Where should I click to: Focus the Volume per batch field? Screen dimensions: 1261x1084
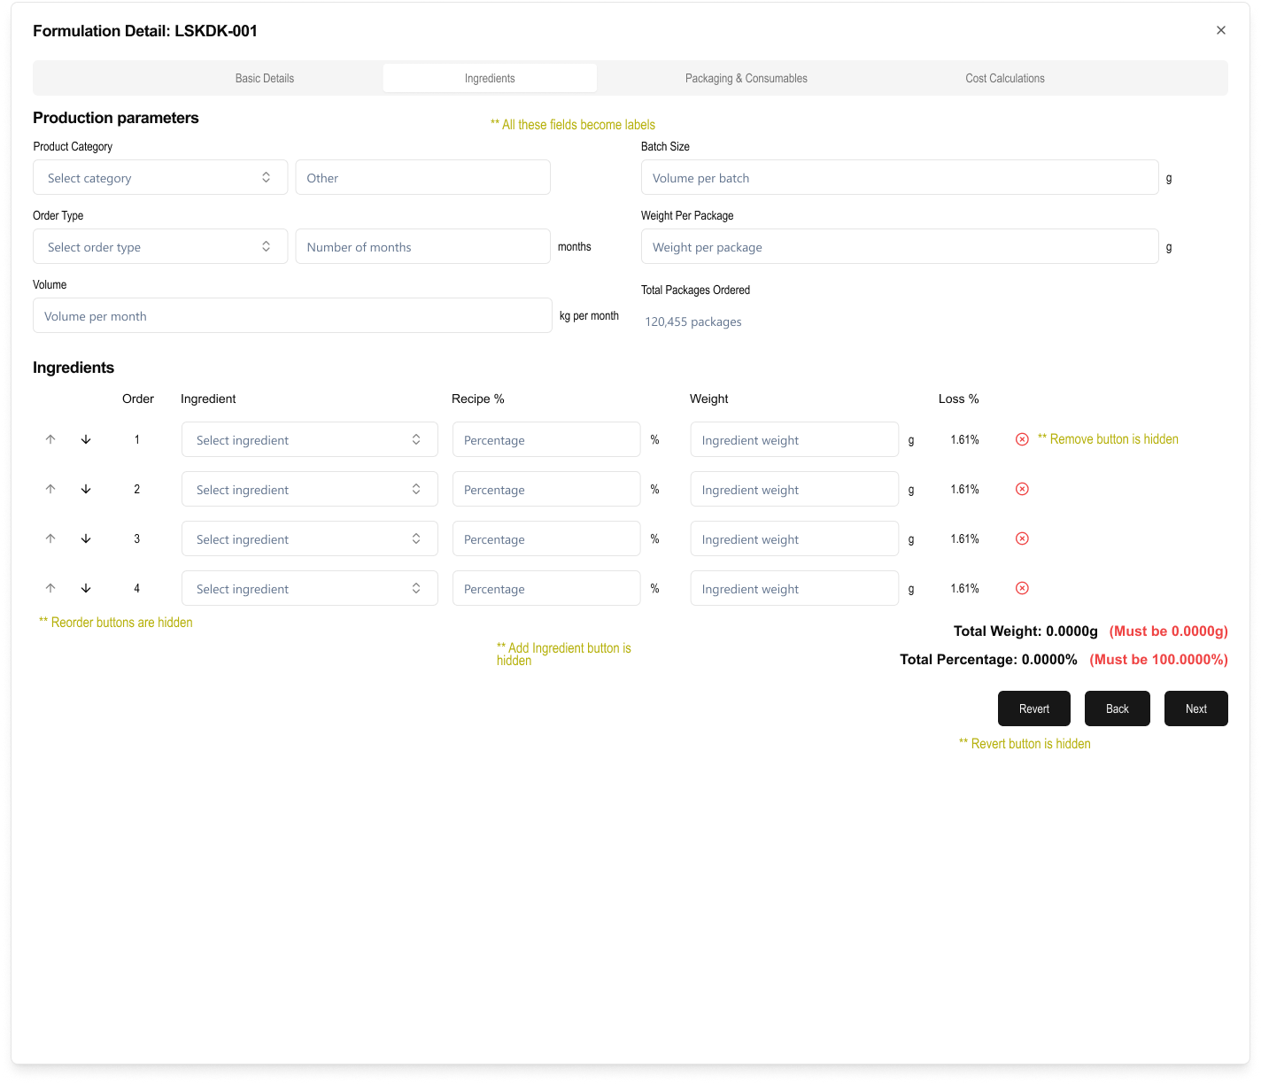click(x=900, y=177)
